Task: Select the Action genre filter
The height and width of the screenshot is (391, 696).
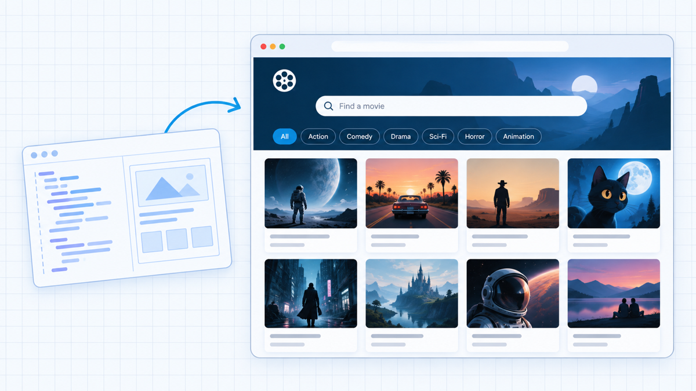Action: [x=318, y=137]
